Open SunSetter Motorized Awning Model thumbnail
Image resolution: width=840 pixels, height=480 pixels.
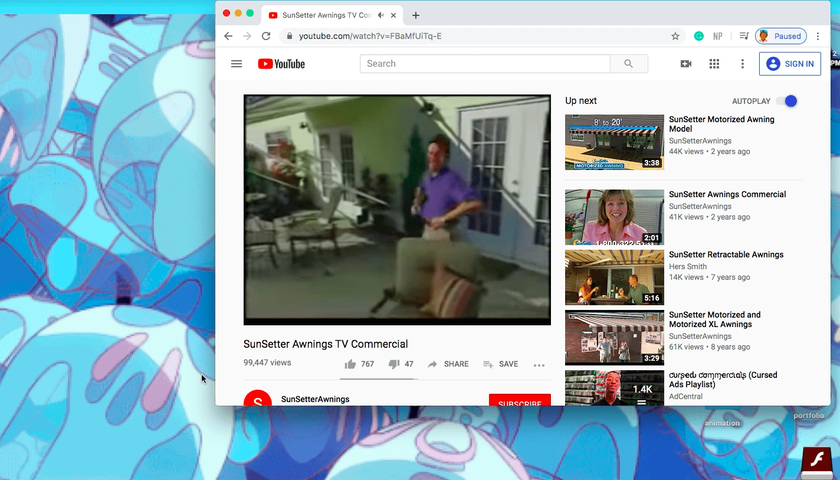pyautogui.click(x=615, y=142)
